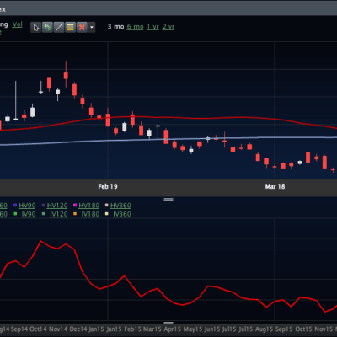Click the HV90 blue color swatch
This screenshot has height=337, width=337.
[15, 206]
